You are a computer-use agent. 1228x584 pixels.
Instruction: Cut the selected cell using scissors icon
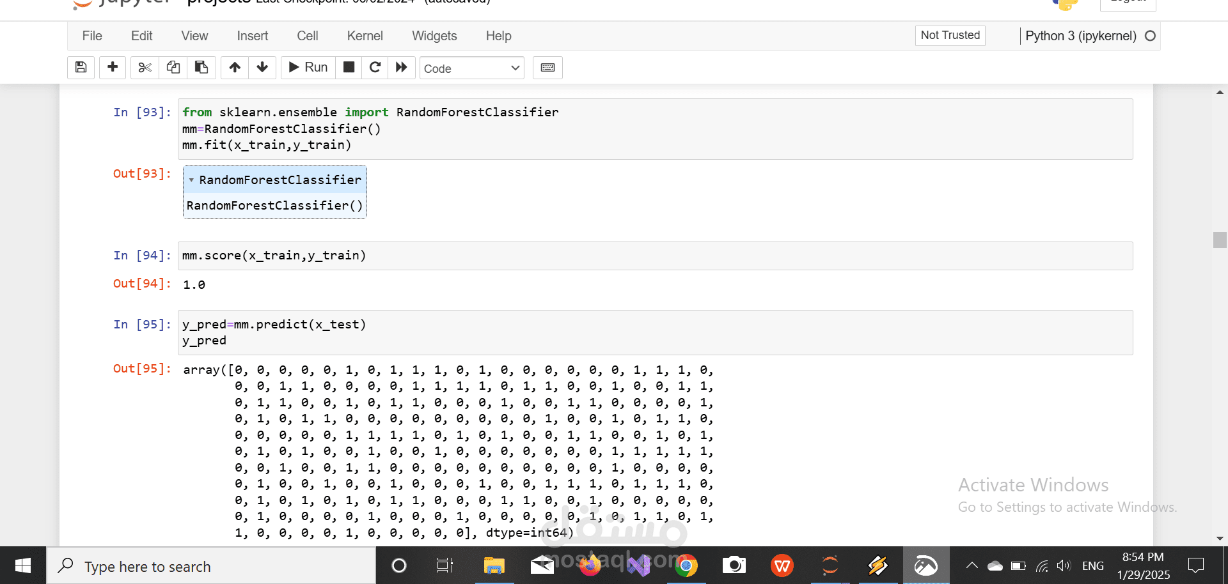(145, 68)
